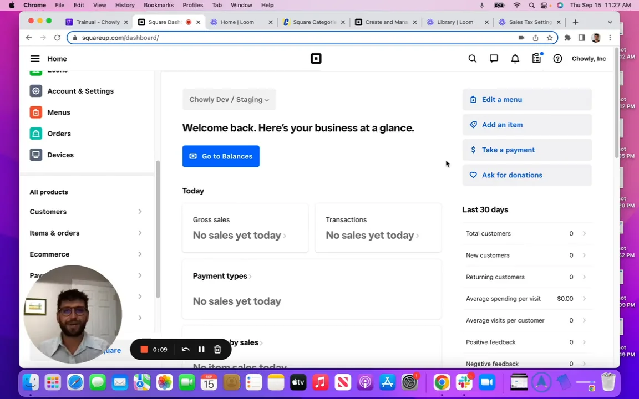Open Chrome's three-dot menu

coord(610,38)
